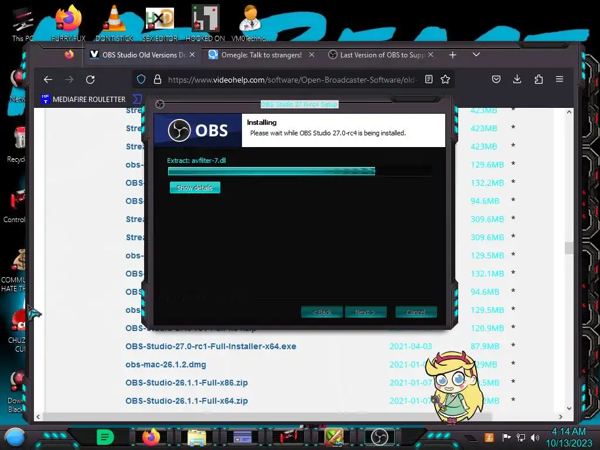
Task: Open the Pocket save icon
Action: [x=496, y=79]
